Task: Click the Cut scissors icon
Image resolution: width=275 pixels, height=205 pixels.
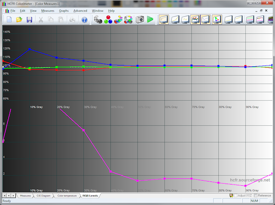Action: [x=41, y=19]
